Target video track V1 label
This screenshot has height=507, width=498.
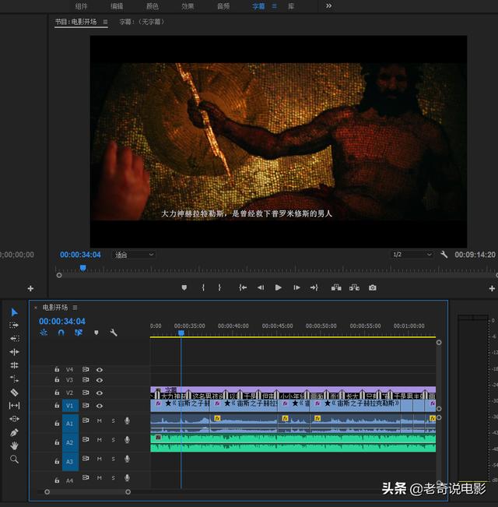(x=70, y=406)
